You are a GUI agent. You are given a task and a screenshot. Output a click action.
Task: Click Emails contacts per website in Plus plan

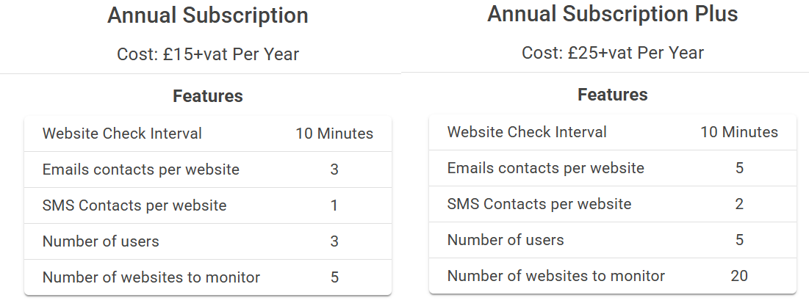(545, 168)
